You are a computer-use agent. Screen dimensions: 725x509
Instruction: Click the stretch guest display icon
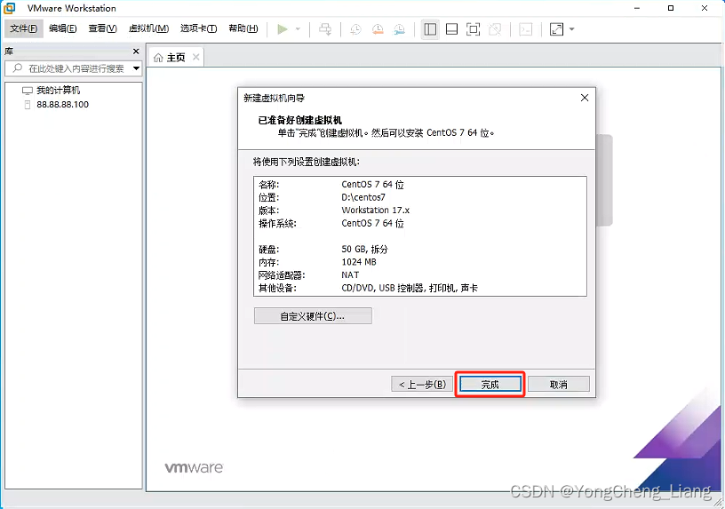coord(557,29)
